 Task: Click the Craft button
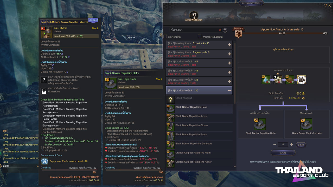[x=283, y=153]
